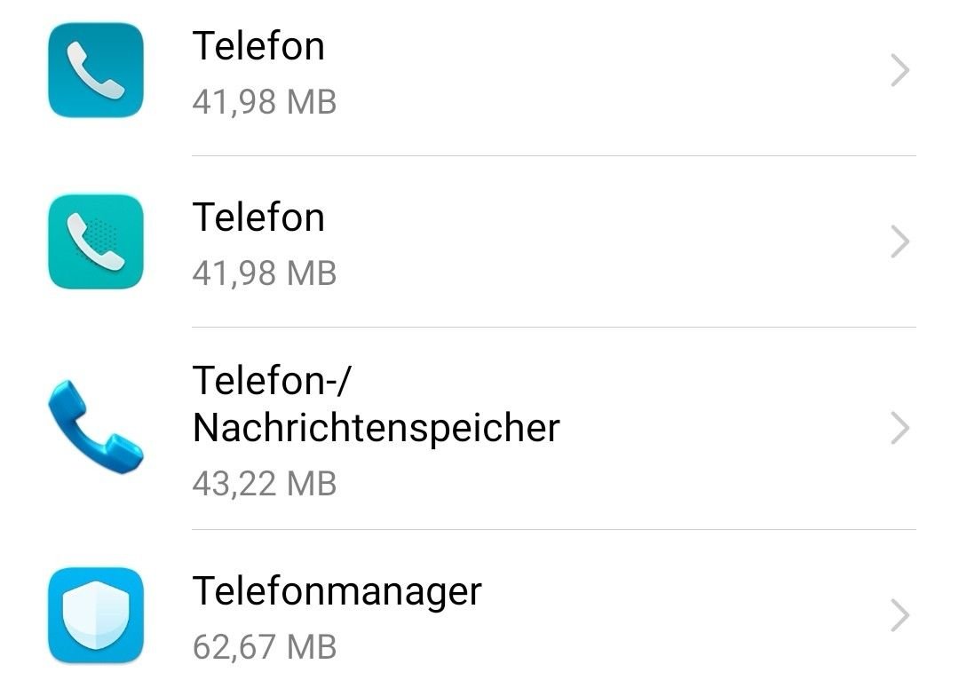Click the 41,98 MB size under dark blue Telefon
This screenshot has width=959, height=696.
point(265,101)
